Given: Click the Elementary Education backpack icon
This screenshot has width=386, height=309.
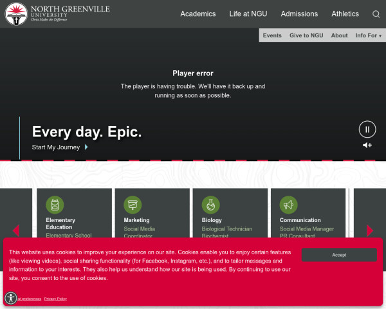Looking at the screenshot, I should (55, 205).
